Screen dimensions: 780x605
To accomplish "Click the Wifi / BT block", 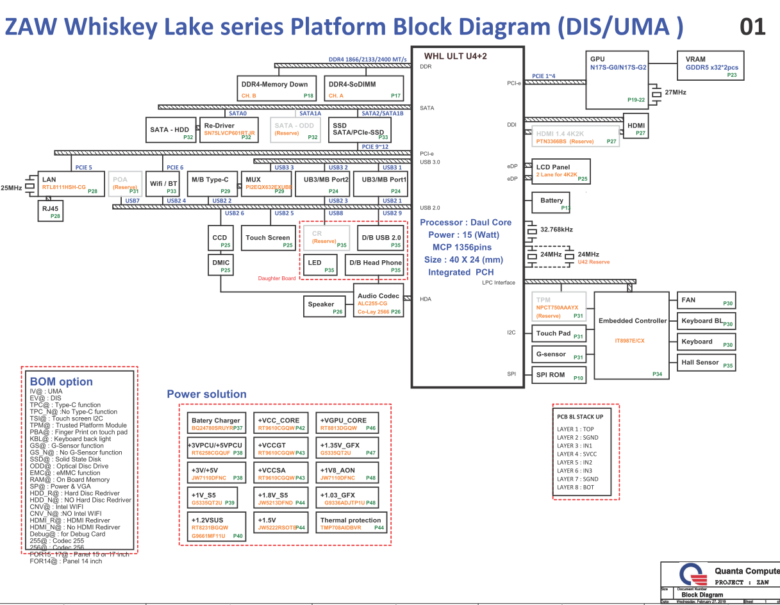I will [x=163, y=184].
